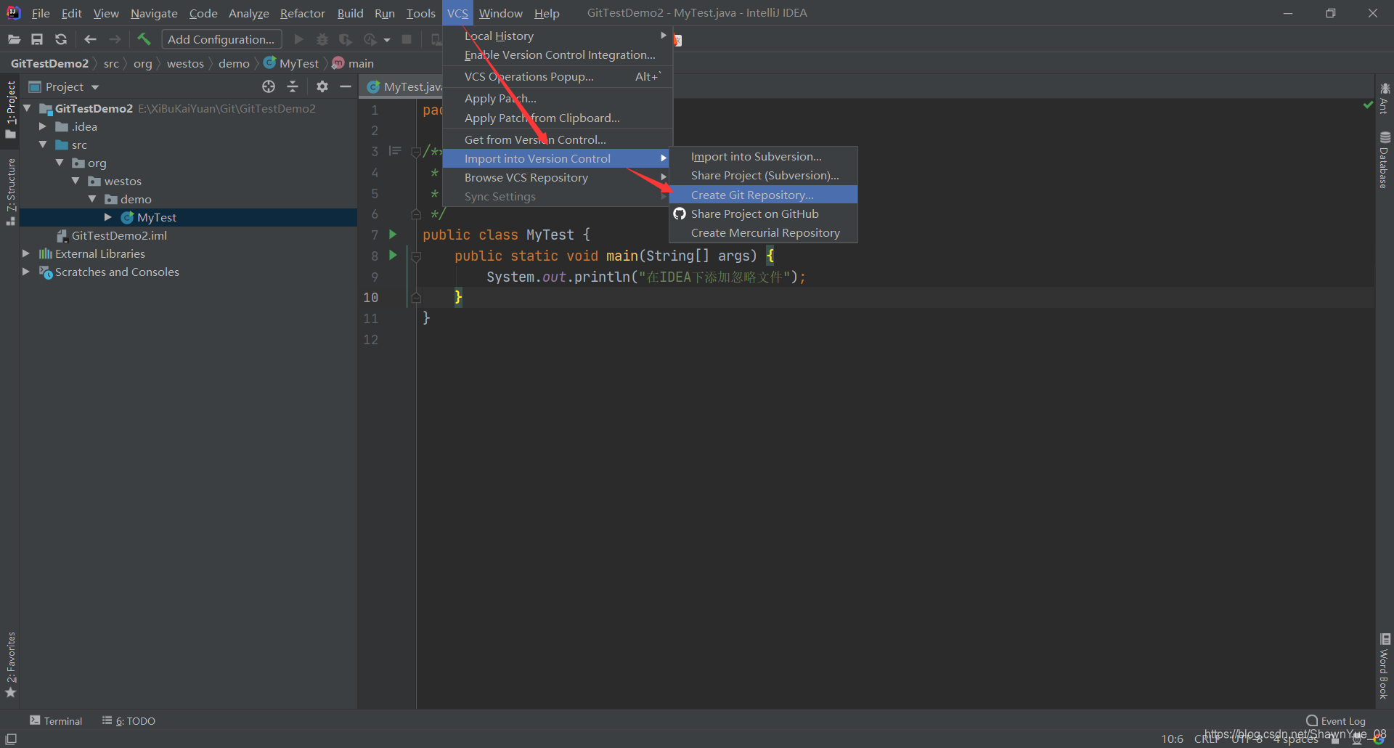Click the Run play icon in toolbar
1394x748 pixels.
(x=298, y=39)
